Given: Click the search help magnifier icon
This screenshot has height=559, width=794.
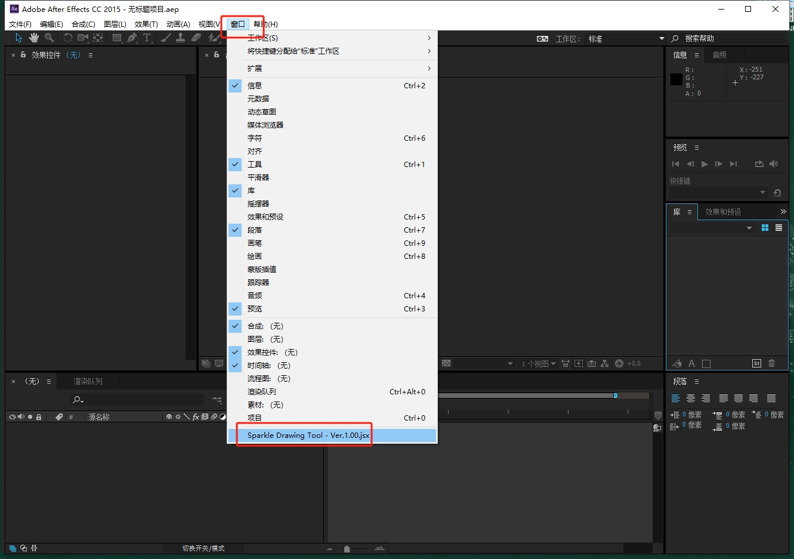Looking at the screenshot, I should (x=675, y=38).
